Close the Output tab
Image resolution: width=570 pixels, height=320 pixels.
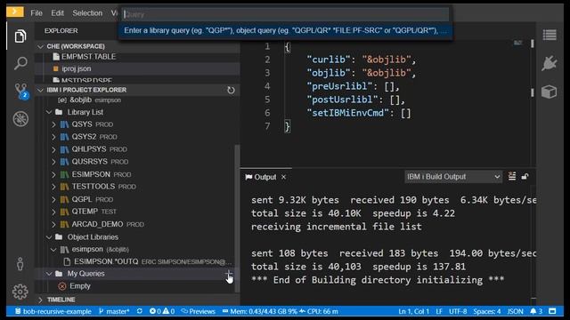pos(283,177)
